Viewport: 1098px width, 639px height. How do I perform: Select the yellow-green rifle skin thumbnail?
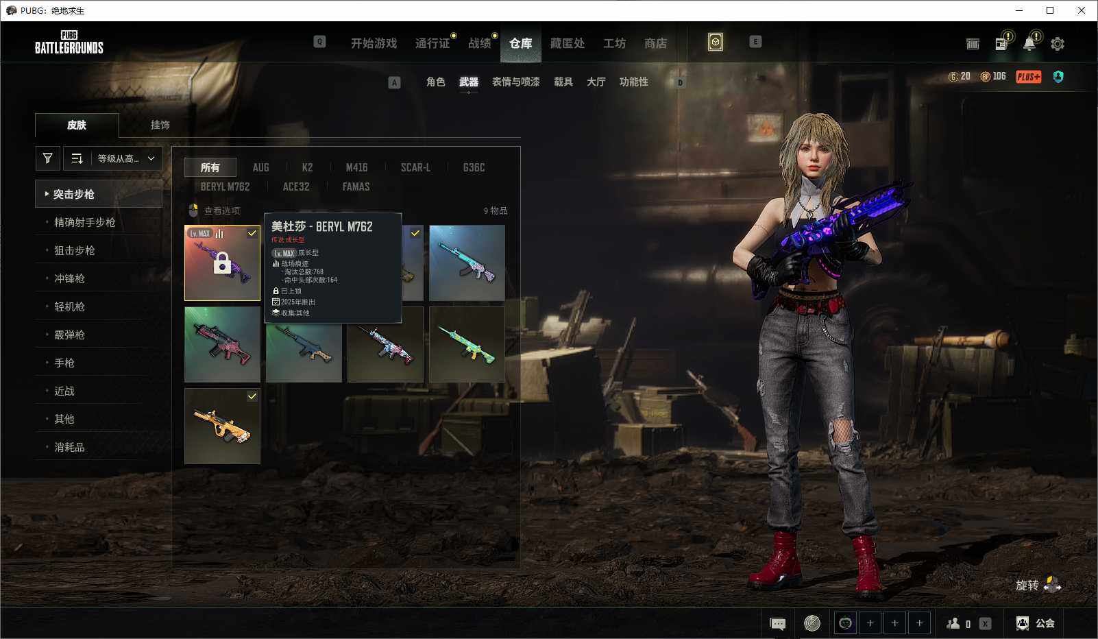pos(467,344)
